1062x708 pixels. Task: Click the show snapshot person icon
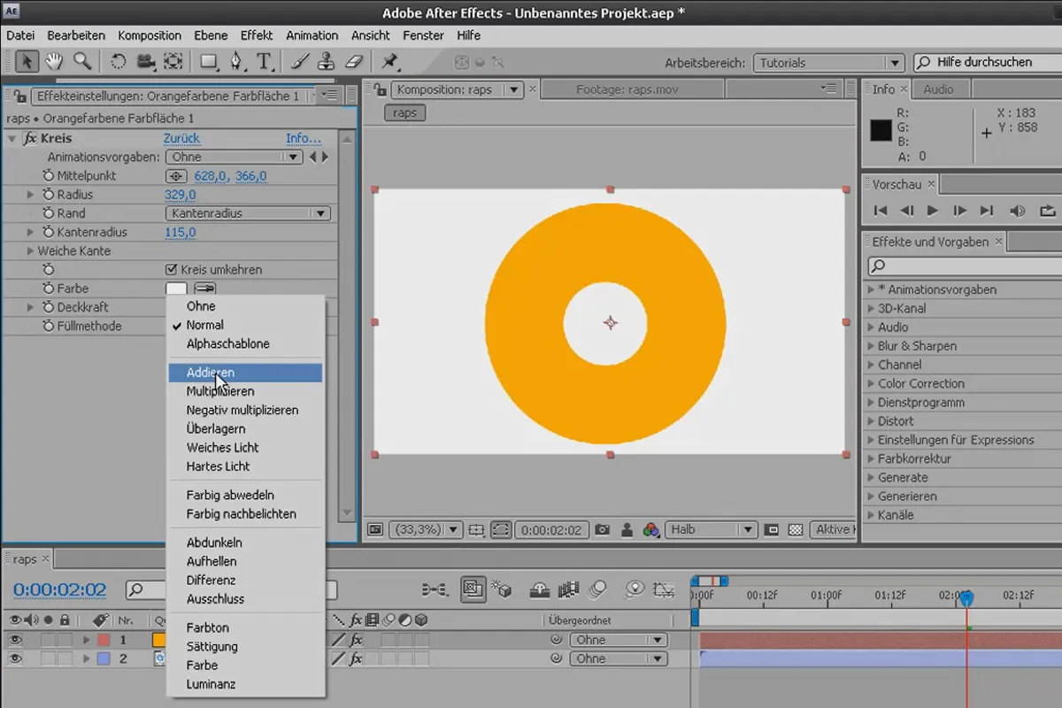point(627,529)
